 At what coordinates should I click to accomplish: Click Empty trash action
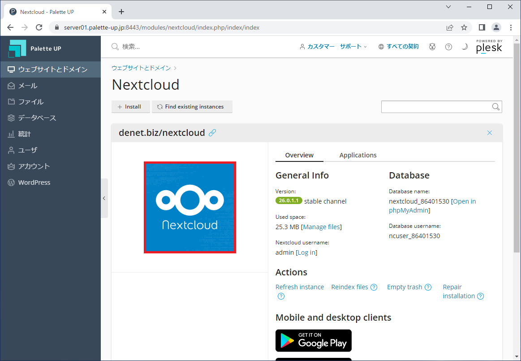[405, 287]
